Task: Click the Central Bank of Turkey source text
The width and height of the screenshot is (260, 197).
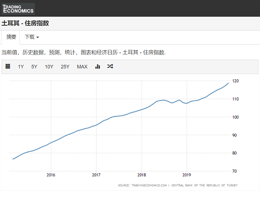Action: (x=204, y=185)
